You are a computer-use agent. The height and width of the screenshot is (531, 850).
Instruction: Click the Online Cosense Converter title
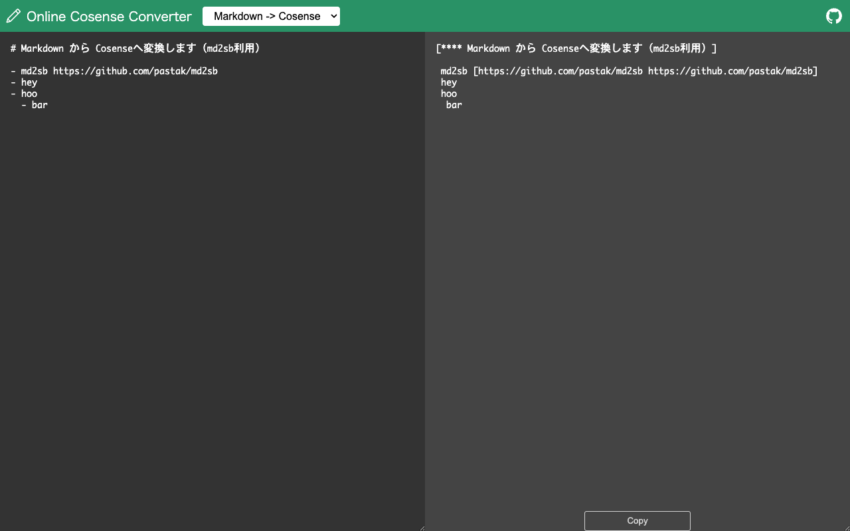point(109,17)
